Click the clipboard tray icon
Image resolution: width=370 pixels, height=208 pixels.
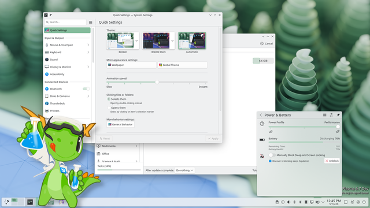tap(277, 202)
